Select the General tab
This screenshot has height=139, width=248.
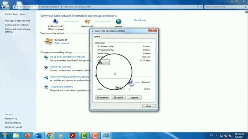click(x=97, y=37)
